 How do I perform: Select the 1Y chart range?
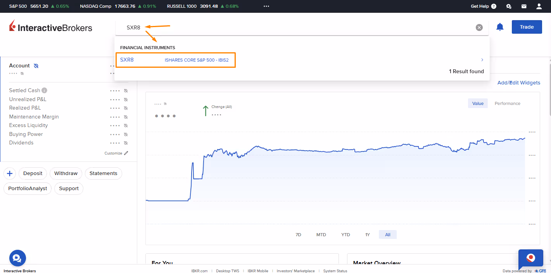[x=368, y=235]
